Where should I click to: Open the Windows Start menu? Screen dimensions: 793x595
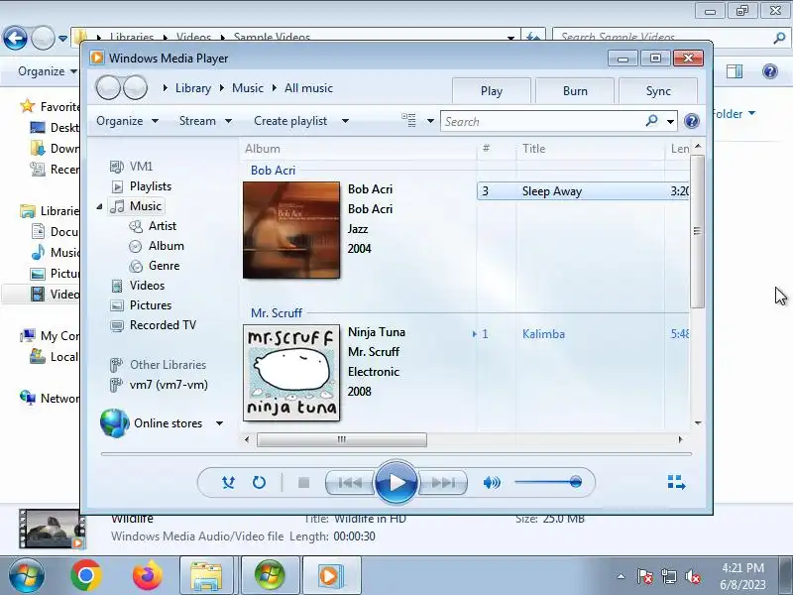[27, 575]
